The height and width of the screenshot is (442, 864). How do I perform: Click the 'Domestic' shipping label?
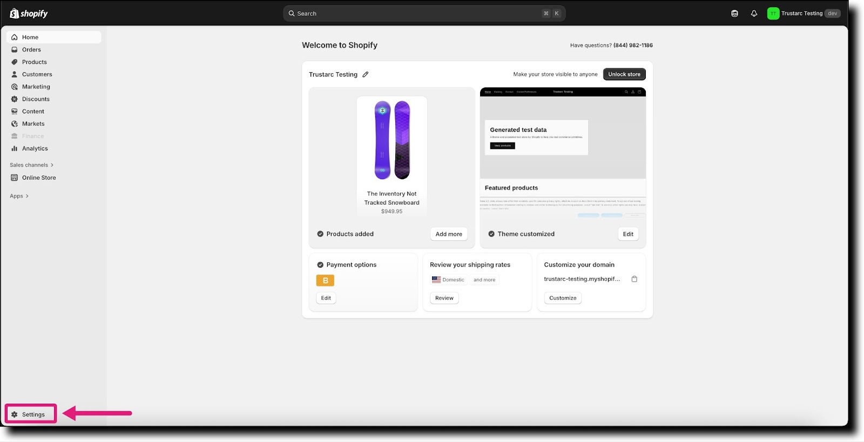click(x=454, y=280)
